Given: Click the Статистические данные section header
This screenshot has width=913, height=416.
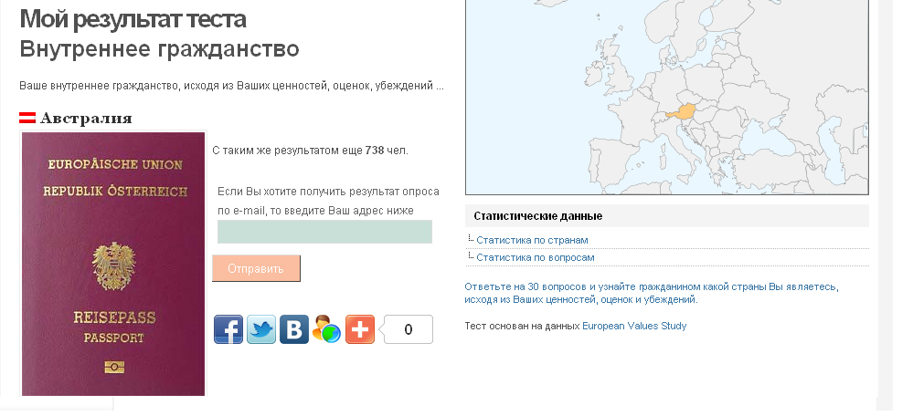Looking at the screenshot, I should (x=537, y=216).
